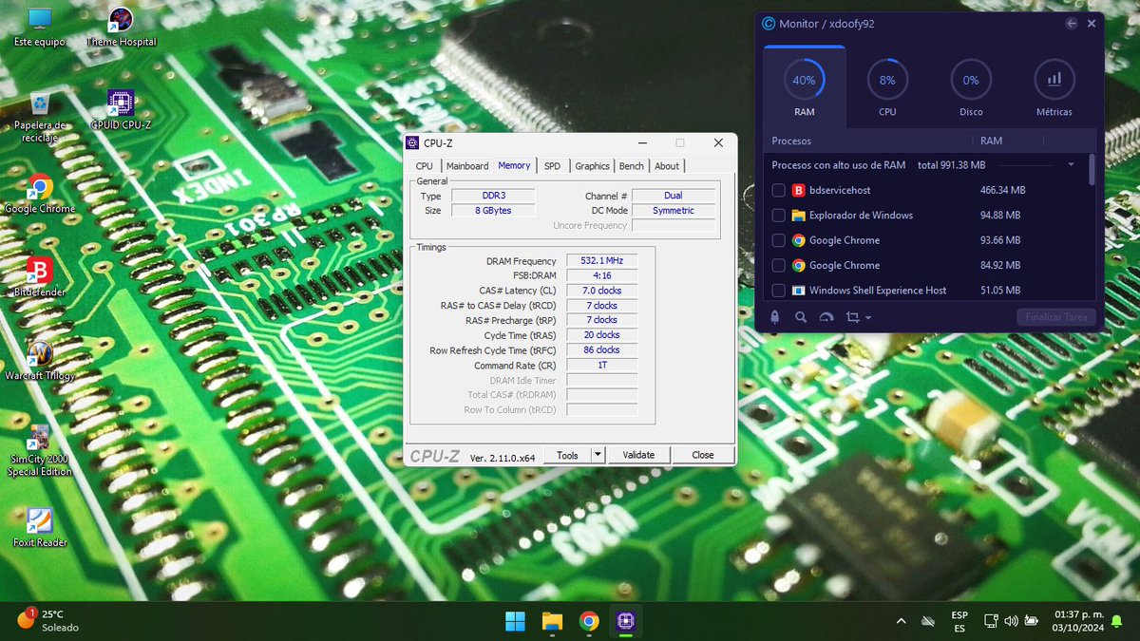
Task: Click the ESP ES language indicator
Action: coord(959,622)
